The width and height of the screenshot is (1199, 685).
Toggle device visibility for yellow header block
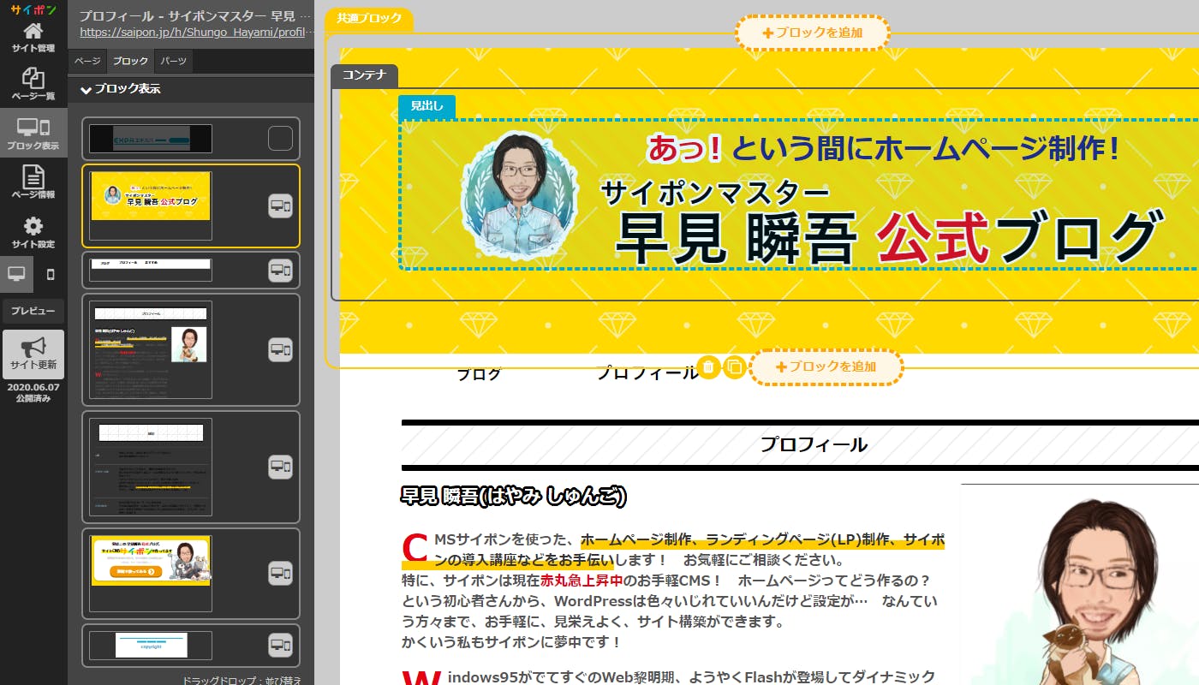280,206
